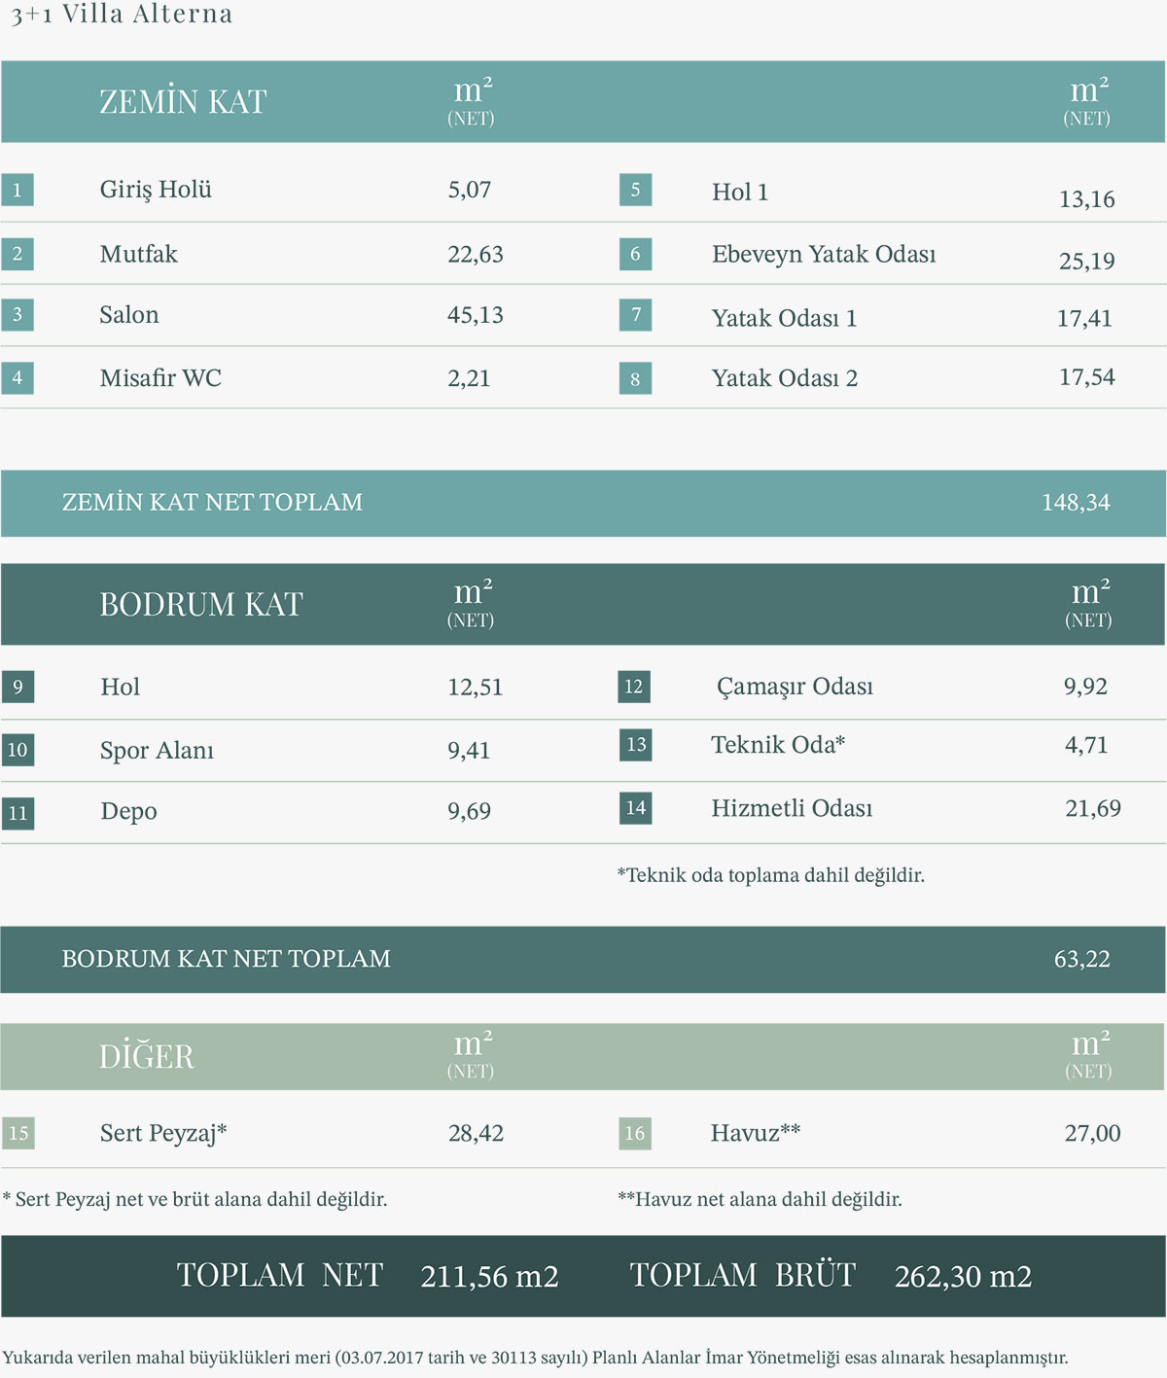
Task: Click the TOPLAM BRÜT 262,30 m2 figure
Action: [x=963, y=1276]
